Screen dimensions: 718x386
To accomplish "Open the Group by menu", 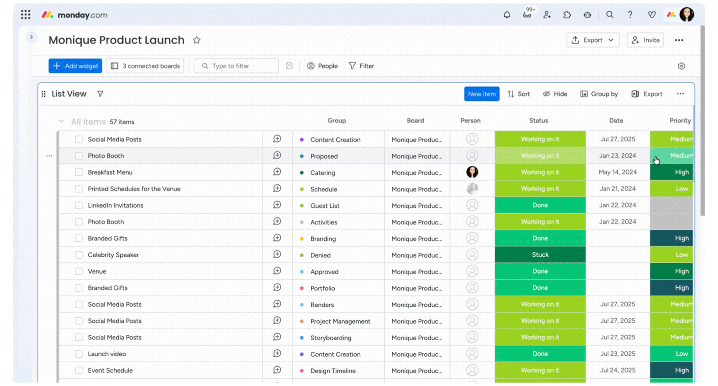I will 599,94.
